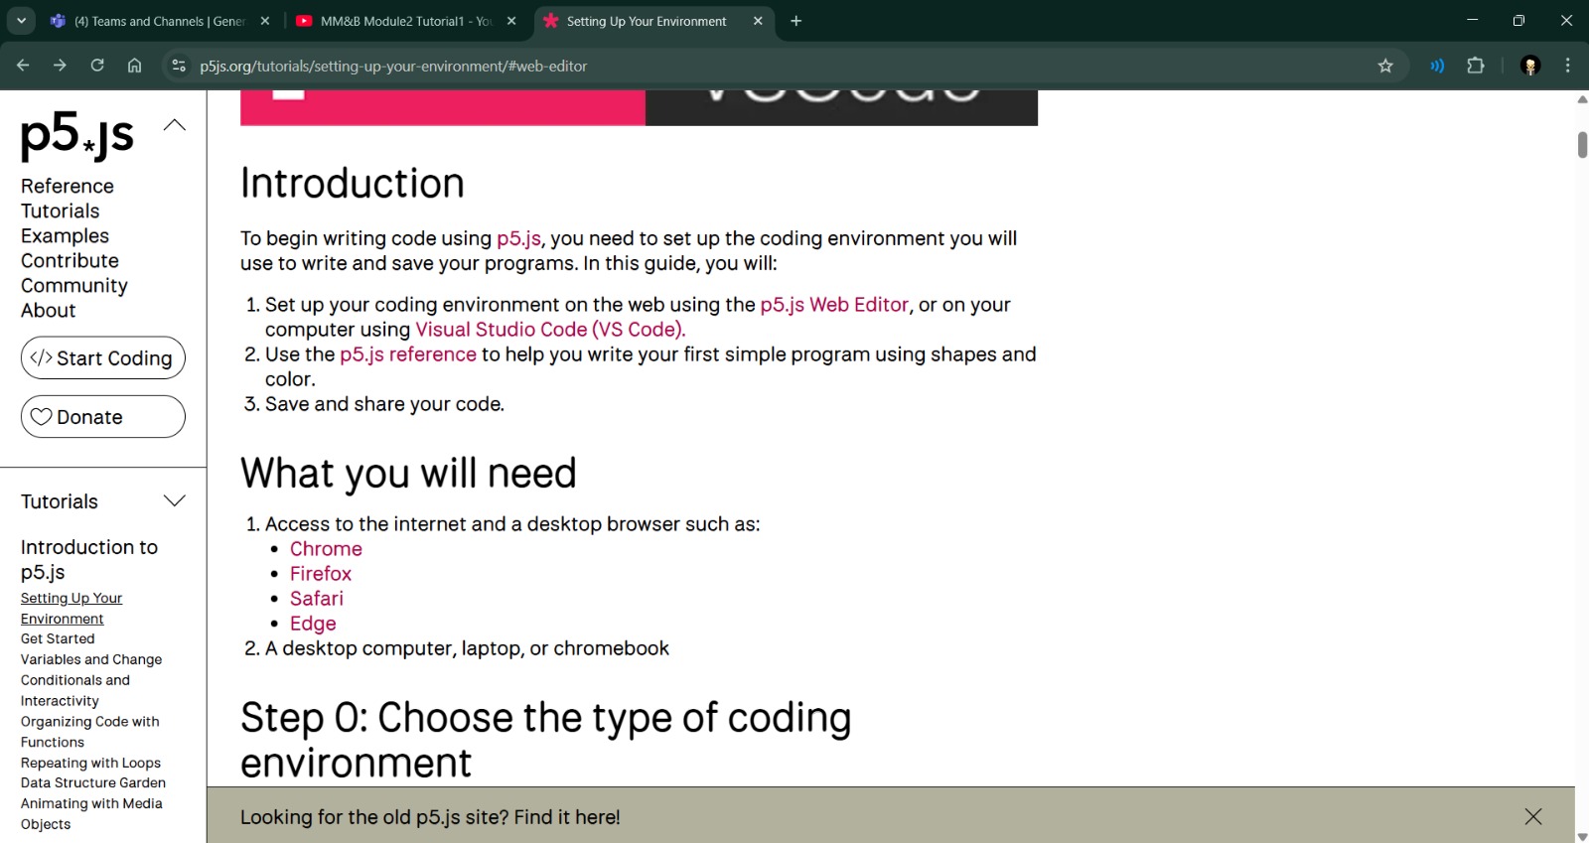This screenshot has height=843, width=1589.
Task: Reload the current page
Action: click(x=97, y=66)
